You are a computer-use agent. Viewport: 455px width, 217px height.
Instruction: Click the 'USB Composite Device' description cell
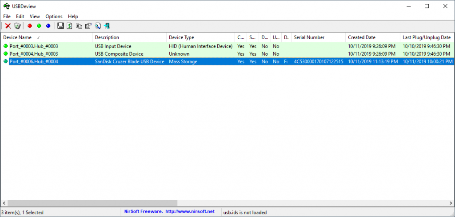tap(119, 54)
